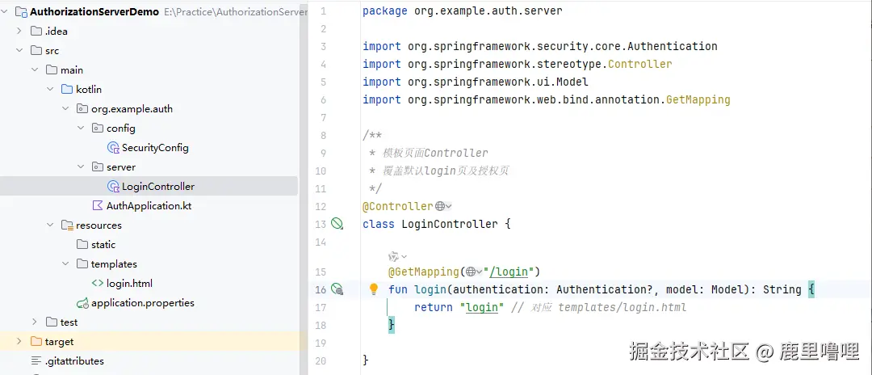Screen dimensions: 872x375
Task: Click the SecurityConfig Kotlin class icon
Action: 113,148
